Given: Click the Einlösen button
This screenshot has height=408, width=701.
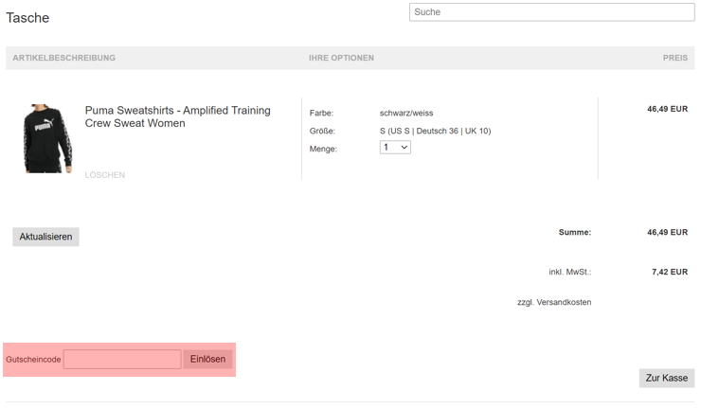Looking at the screenshot, I should point(207,360).
